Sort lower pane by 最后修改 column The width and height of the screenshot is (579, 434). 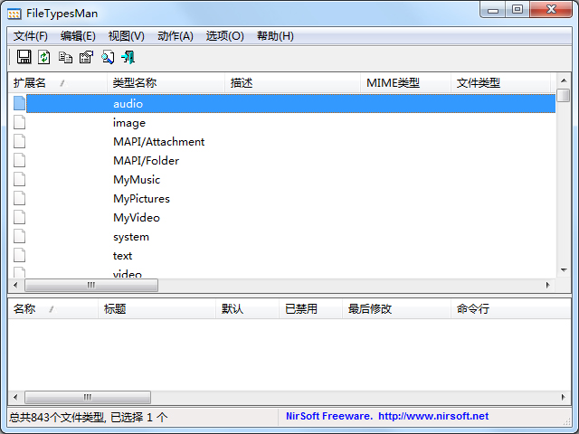pos(396,309)
